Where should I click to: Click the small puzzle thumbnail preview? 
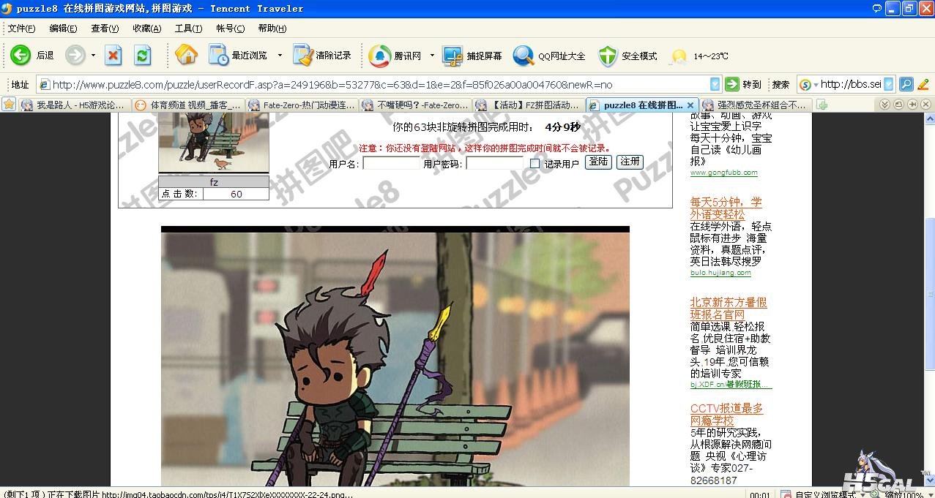(x=214, y=143)
